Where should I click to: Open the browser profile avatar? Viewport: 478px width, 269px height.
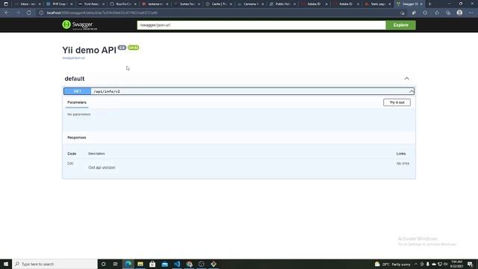pos(459,13)
